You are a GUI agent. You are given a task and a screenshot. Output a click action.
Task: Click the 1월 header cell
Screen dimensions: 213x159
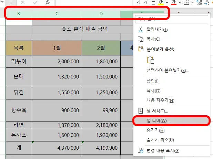(57, 48)
